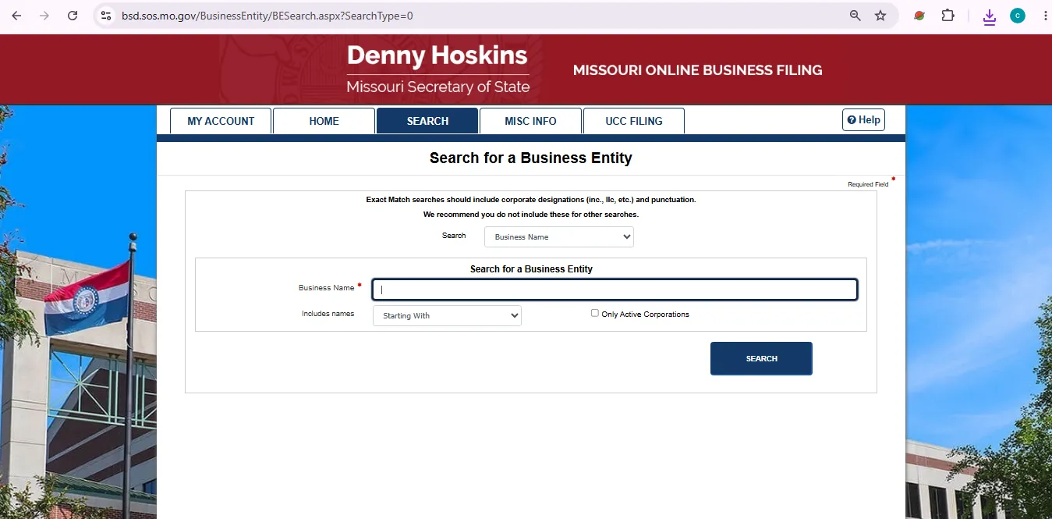
Task: Open the zoom magnifier in address bar
Action: coord(855,16)
